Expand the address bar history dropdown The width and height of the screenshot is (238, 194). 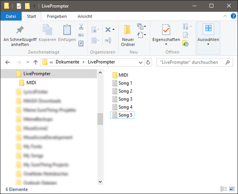(x=140, y=63)
